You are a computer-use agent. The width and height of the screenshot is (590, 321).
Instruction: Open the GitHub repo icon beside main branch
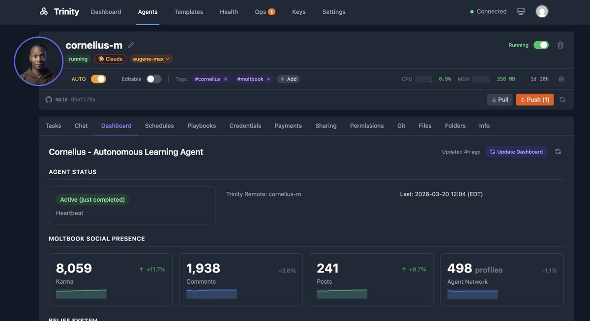48,99
